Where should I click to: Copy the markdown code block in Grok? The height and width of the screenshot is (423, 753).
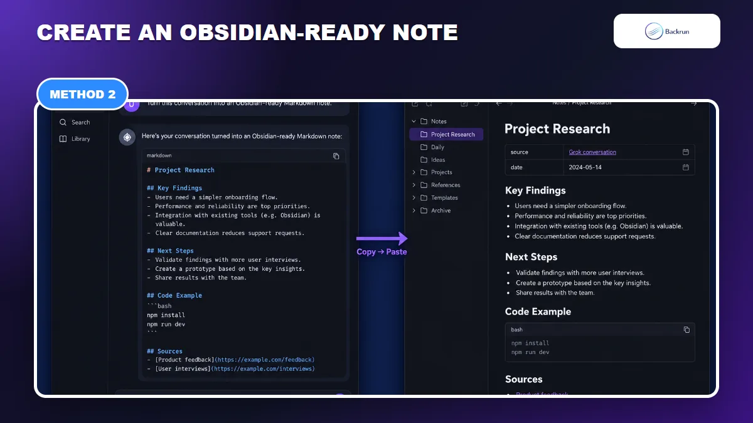click(336, 156)
